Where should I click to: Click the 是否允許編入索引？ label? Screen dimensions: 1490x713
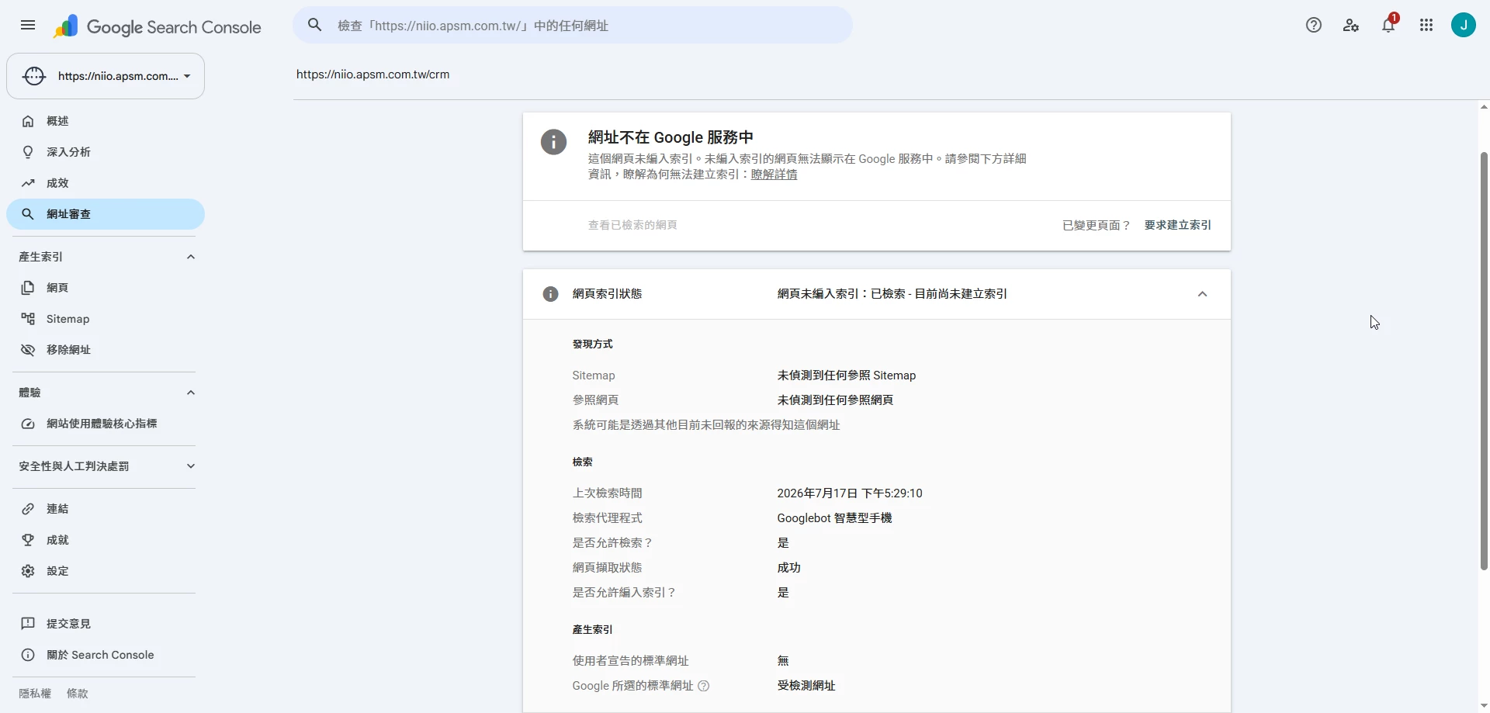point(624,593)
